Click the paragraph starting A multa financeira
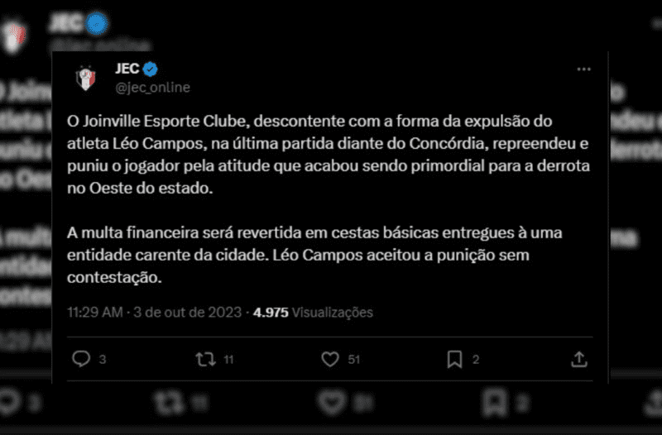Image resolution: width=662 pixels, height=435 pixels. pos(314,255)
